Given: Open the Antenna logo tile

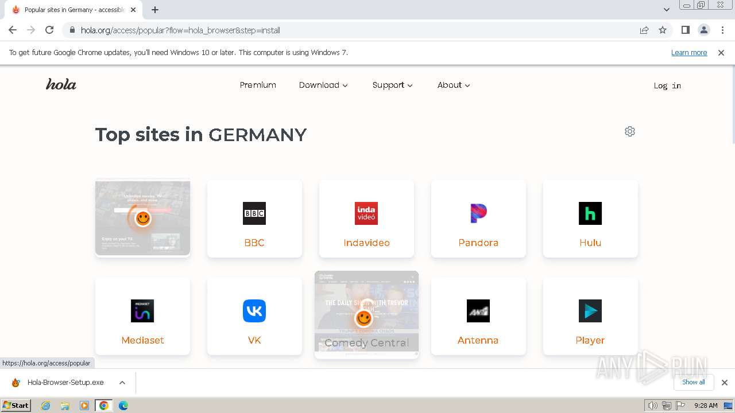Looking at the screenshot, I should 478,311.
